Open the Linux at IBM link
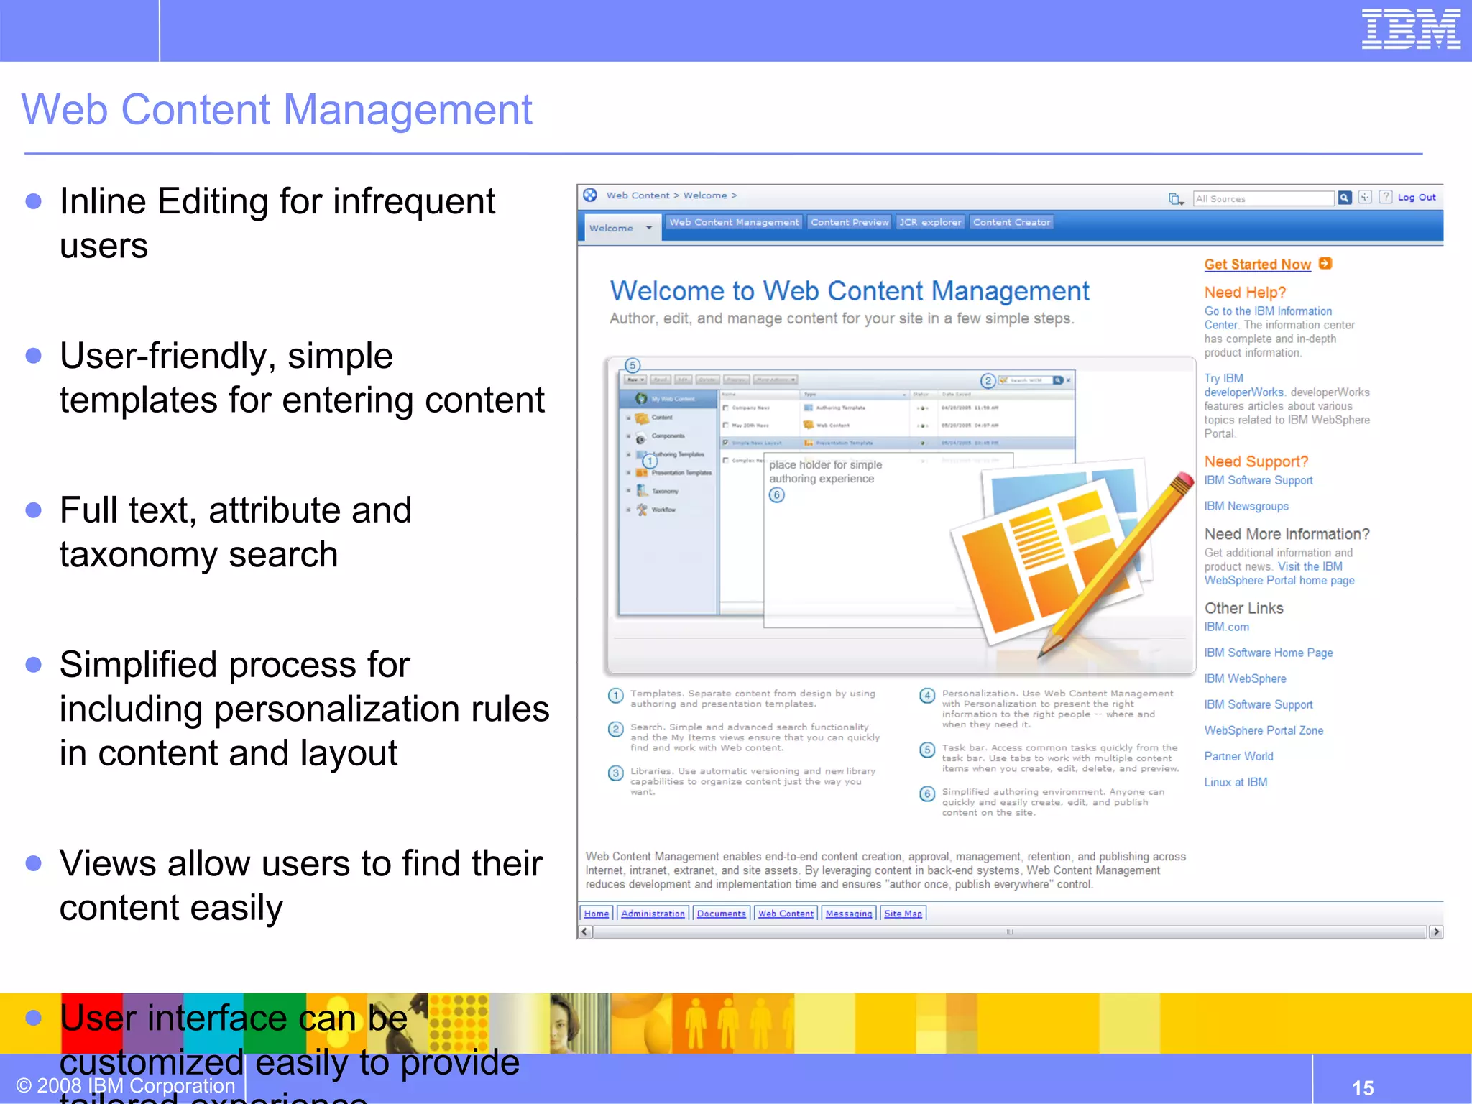1472x1104 pixels. (1236, 782)
